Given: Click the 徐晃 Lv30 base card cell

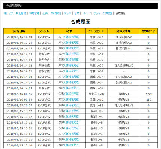Looking at the screenshot, I should pos(97,43).
